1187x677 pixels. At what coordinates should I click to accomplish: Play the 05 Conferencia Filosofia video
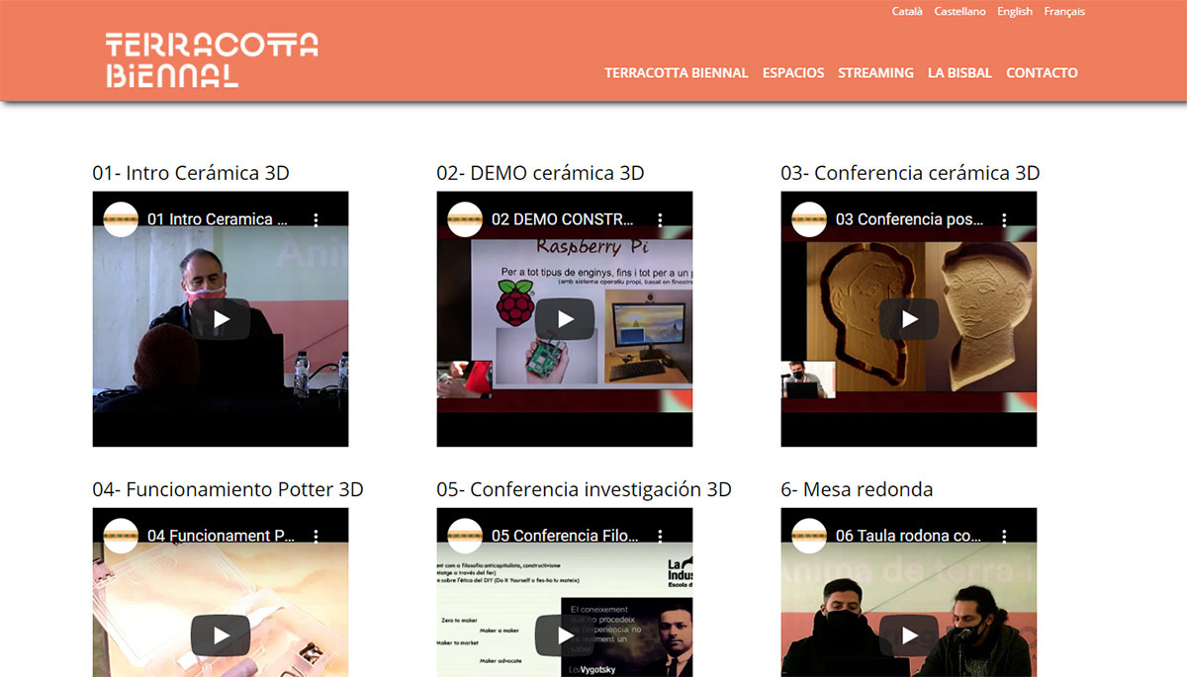click(x=565, y=635)
